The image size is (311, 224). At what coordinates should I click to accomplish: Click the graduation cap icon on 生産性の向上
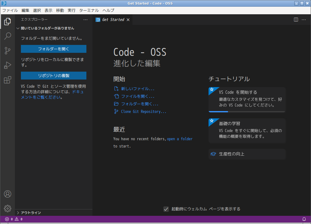[213, 154]
